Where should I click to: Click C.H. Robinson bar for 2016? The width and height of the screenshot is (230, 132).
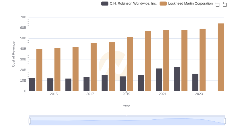(68, 85)
